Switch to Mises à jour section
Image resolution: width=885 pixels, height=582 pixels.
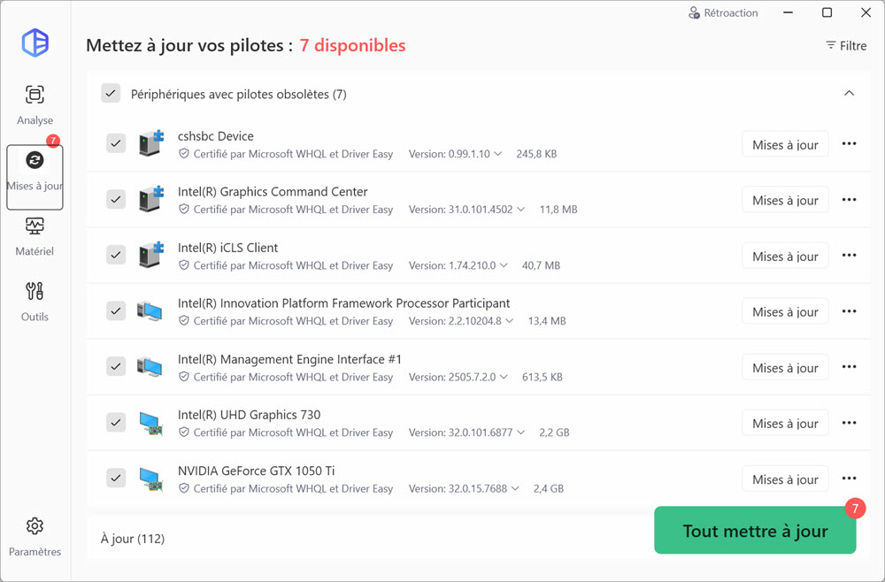pos(35,177)
